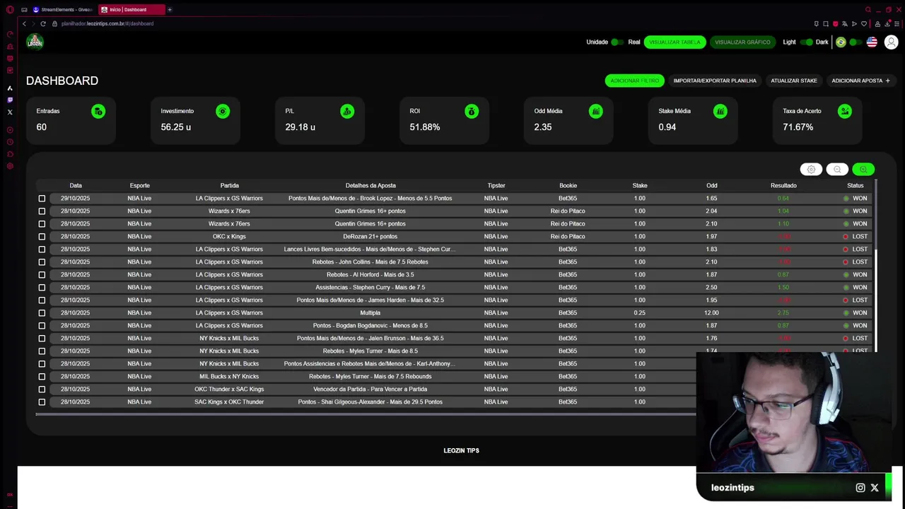Switch to the StreamElements browser tab
This screenshot has height=509, width=905.
[62, 10]
